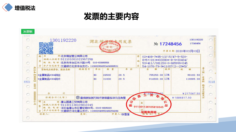
Task: Click quantity 31000
Action: click(x=107, y=79)
